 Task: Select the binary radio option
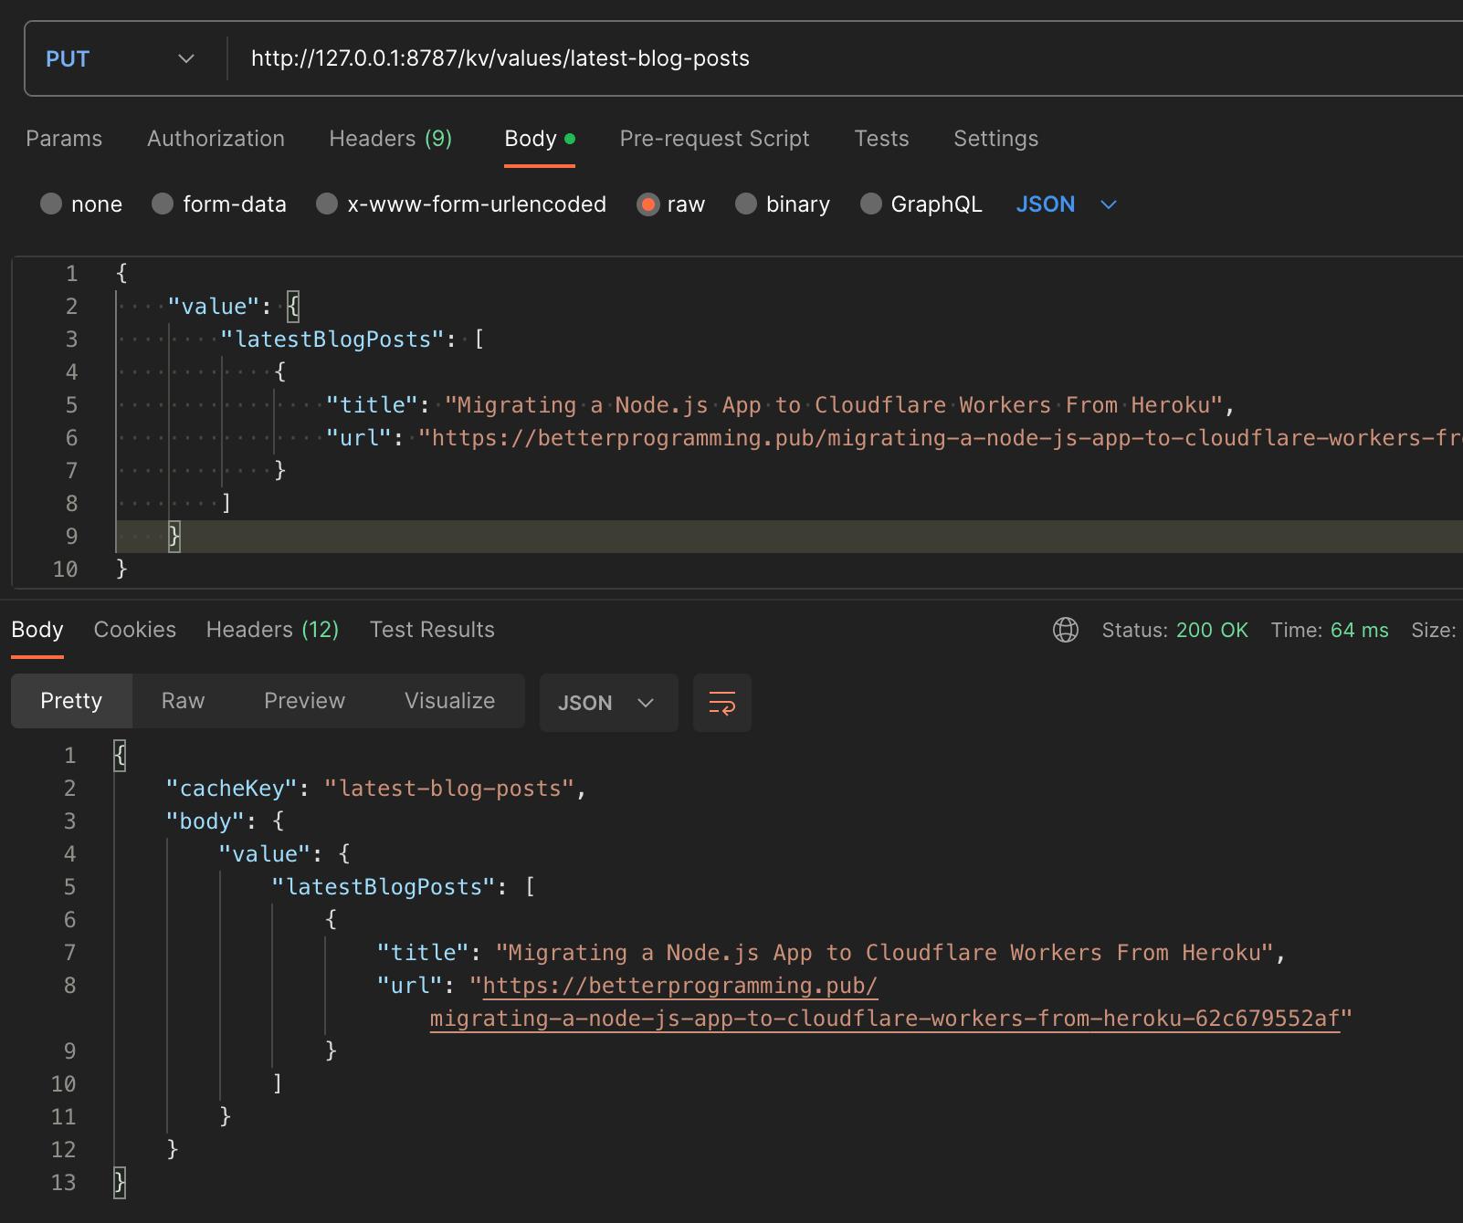coord(746,204)
